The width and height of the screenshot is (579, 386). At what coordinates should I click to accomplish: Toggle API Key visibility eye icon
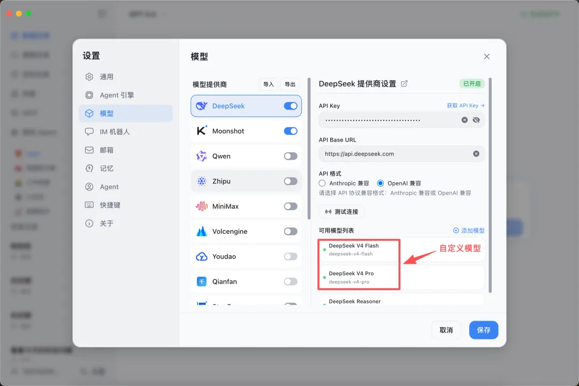(x=477, y=120)
